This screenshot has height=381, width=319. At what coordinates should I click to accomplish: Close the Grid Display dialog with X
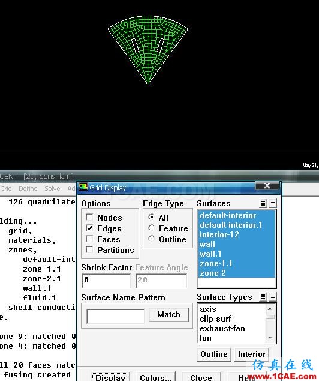267,186
